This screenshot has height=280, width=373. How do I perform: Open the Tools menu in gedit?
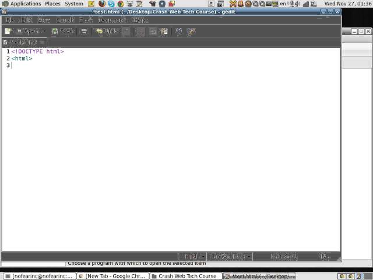point(86,20)
